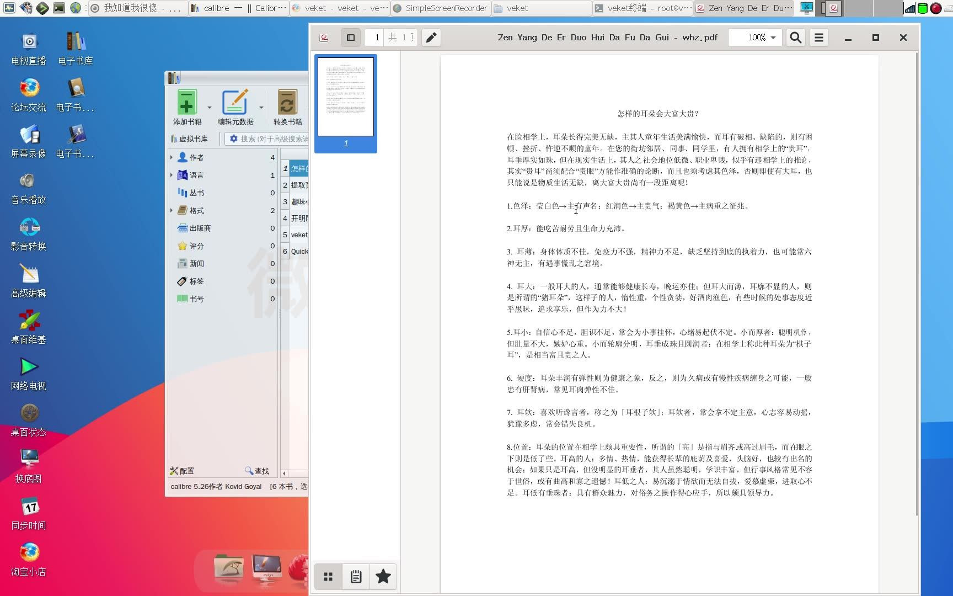Image resolution: width=953 pixels, height=596 pixels.
Task: Click Find (查找) button in tag browser
Action: pyautogui.click(x=257, y=471)
